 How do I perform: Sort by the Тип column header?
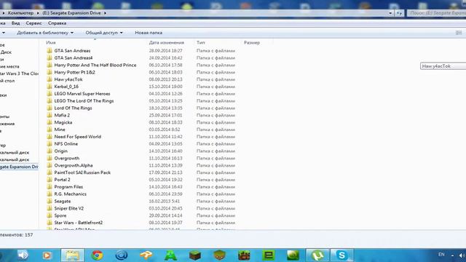click(x=201, y=42)
